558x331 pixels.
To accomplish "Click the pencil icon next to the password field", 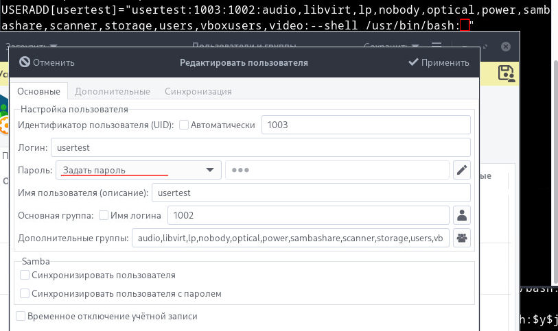I will (462, 170).
